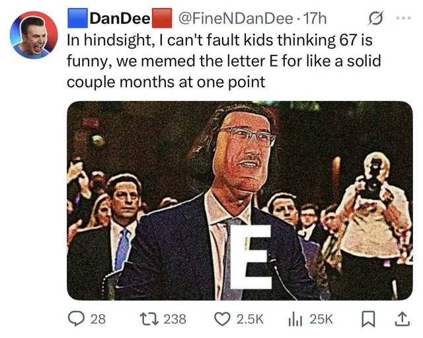Click the 2.5K likes count
The image size is (423, 338).
(x=250, y=319)
